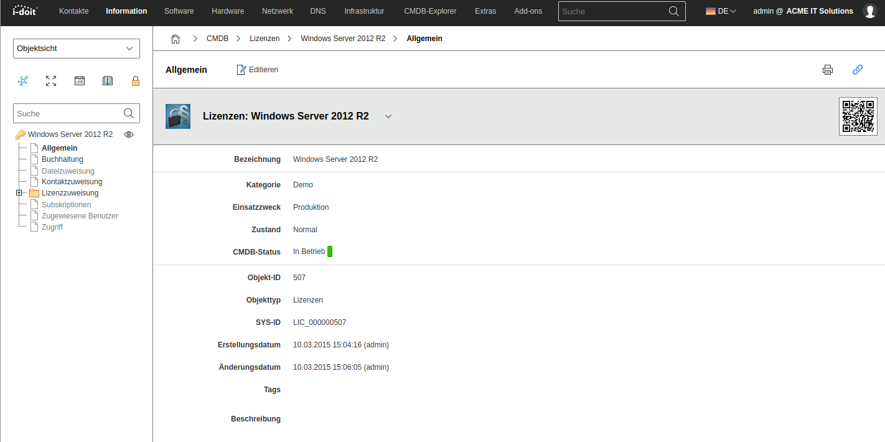Image resolution: width=885 pixels, height=442 pixels.
Task: Click the orange padlock icon
Action: tap(136, 81)
